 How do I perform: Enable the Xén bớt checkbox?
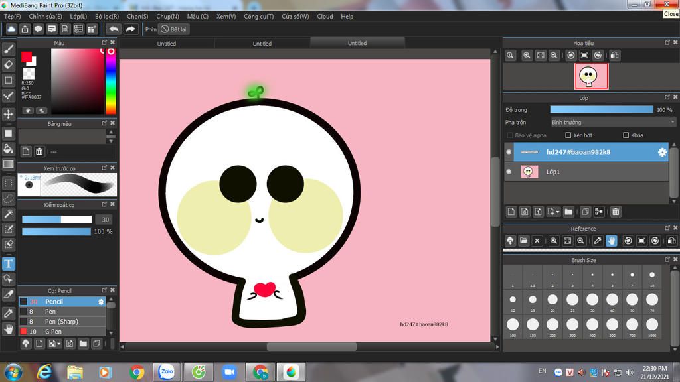click(568, 135)
